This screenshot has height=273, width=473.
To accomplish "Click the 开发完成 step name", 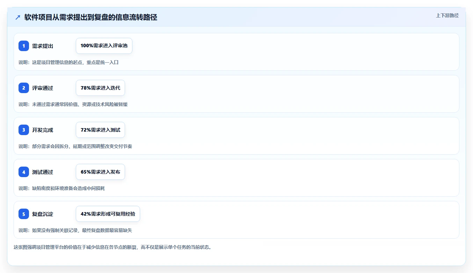I will (43, 130).
